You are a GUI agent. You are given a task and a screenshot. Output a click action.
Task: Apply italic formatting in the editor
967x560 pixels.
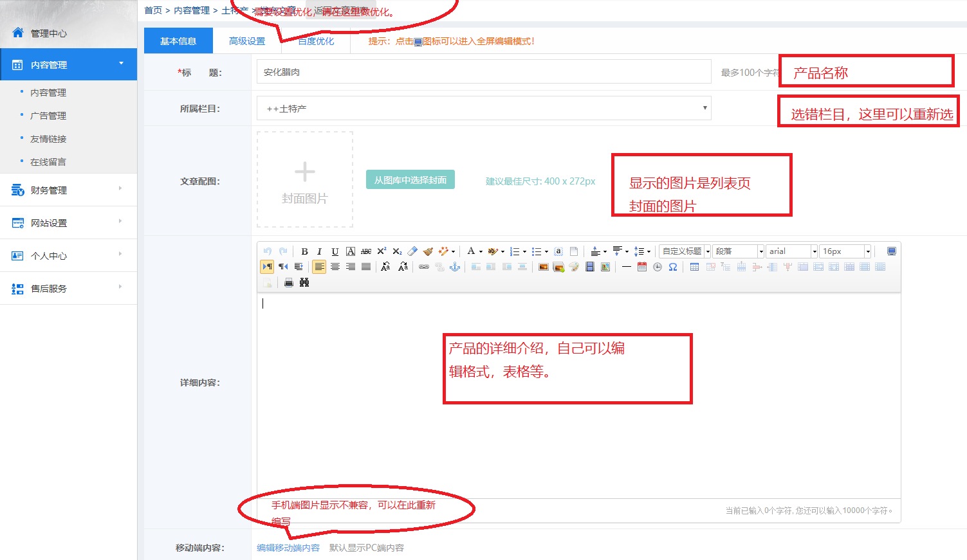pyautogui.click(x=319, y=251)
